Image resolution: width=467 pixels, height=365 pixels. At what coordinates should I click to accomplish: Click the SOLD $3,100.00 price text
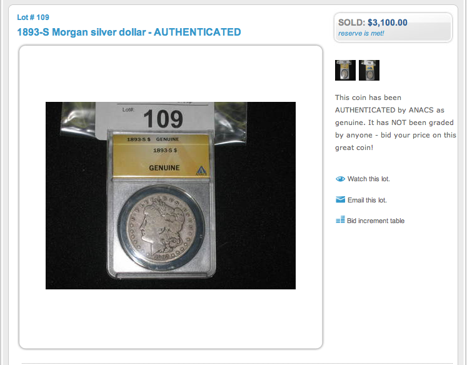[373, 22]
